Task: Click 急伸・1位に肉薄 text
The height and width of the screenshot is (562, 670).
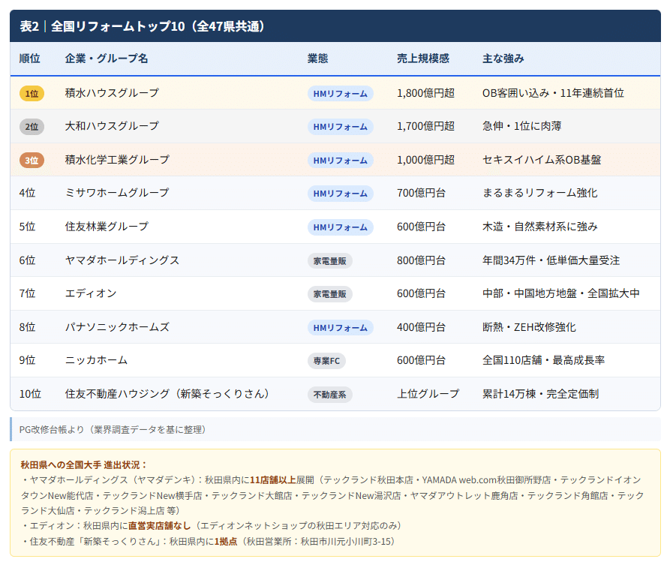Action: [521, 126]
